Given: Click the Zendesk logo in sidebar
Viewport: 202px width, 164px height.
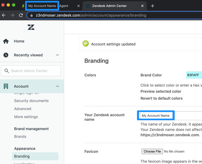Looking at the screenshot, I should click(x=31, y=27).
